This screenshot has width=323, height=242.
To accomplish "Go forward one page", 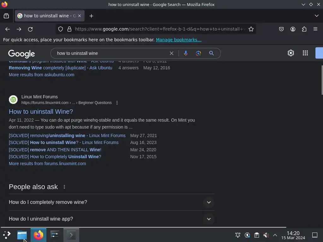I will click(x=19, y=29).
